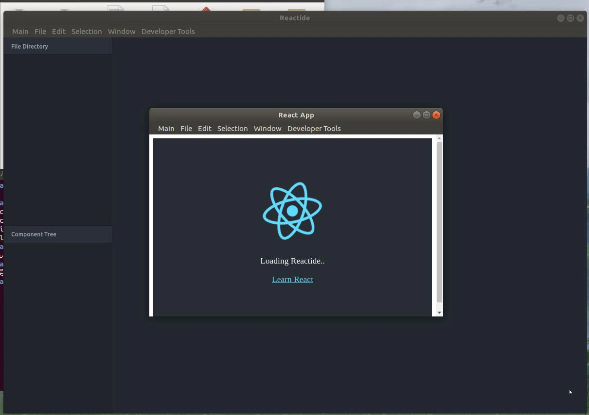Open the File menu in Reactide window

pyautogui.click(x=40, y=32)
